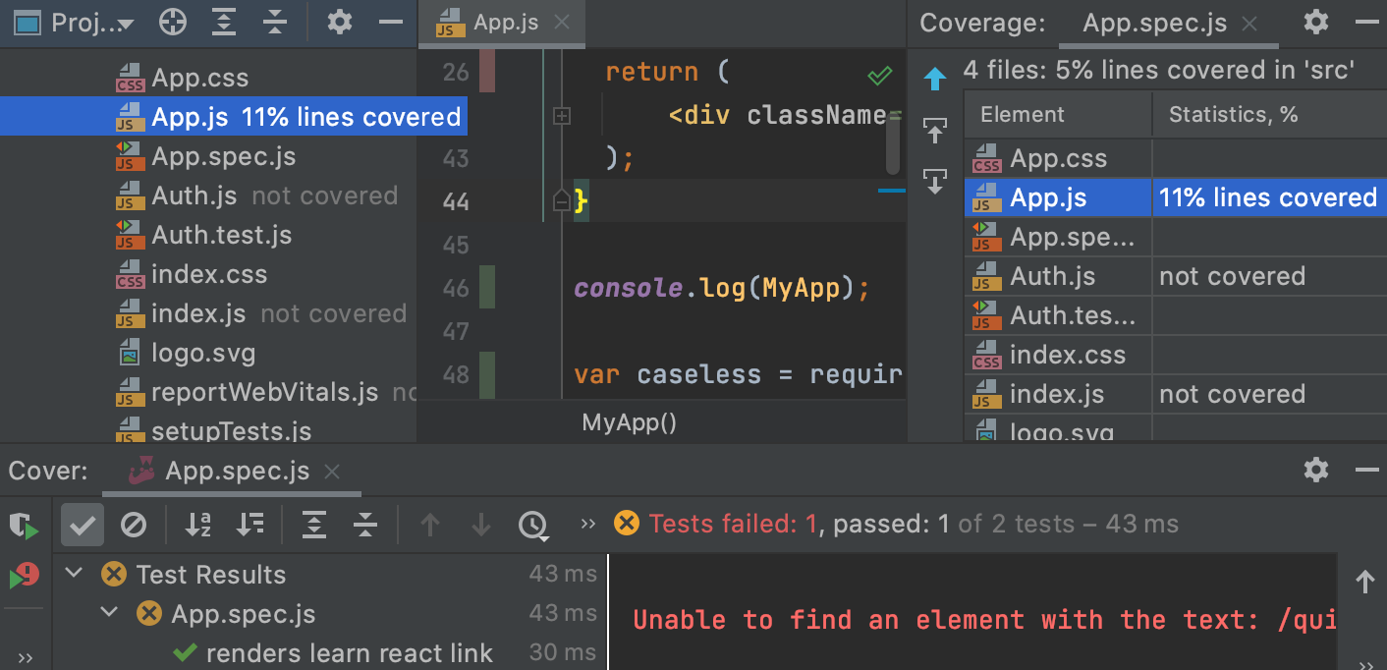Click the MyApp() breadcrumb
Image resolution: width=1387 pixels, height=670 pixels.
pyautogui.click(x=630, y=422)
